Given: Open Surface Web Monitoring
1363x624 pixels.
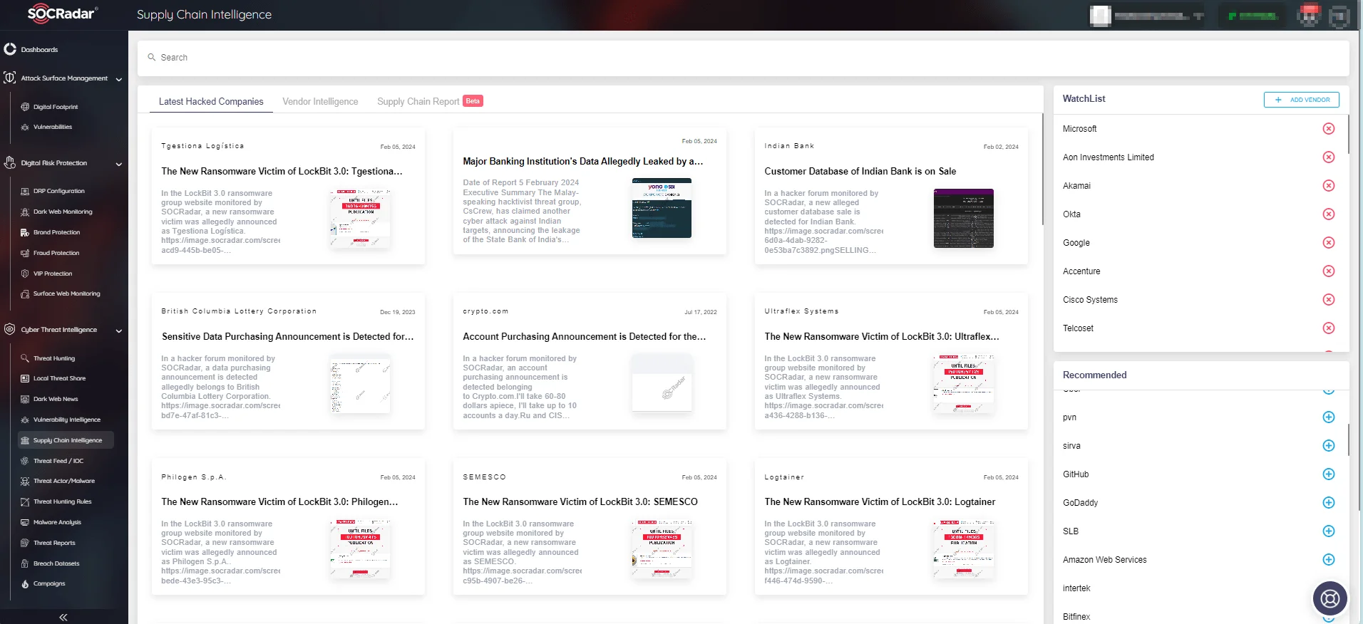Looking at the screenshot, I should pos(67,293).
